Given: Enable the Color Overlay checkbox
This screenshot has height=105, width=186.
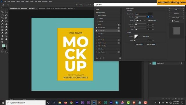Looking at the screenshot, I should (96, 40).
